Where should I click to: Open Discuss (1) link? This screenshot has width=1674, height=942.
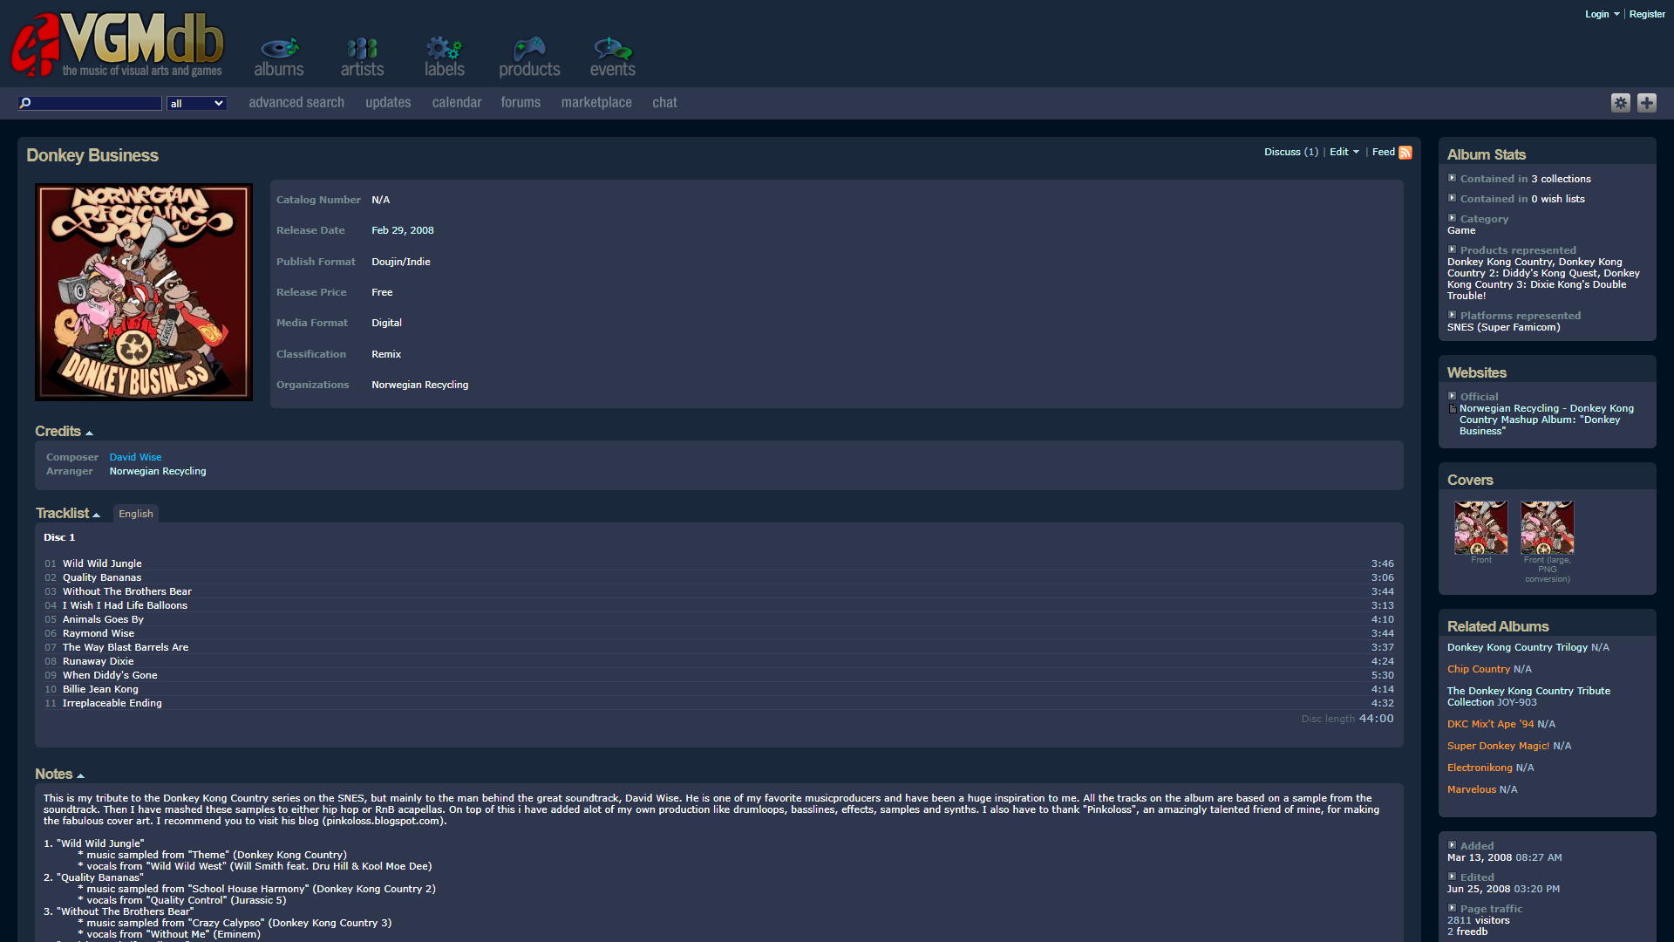coord(1291,152)
